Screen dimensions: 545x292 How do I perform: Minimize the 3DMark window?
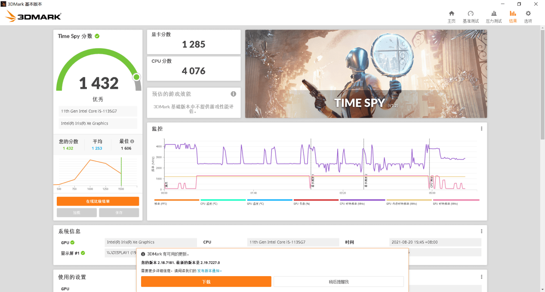(x=502, y=4)
